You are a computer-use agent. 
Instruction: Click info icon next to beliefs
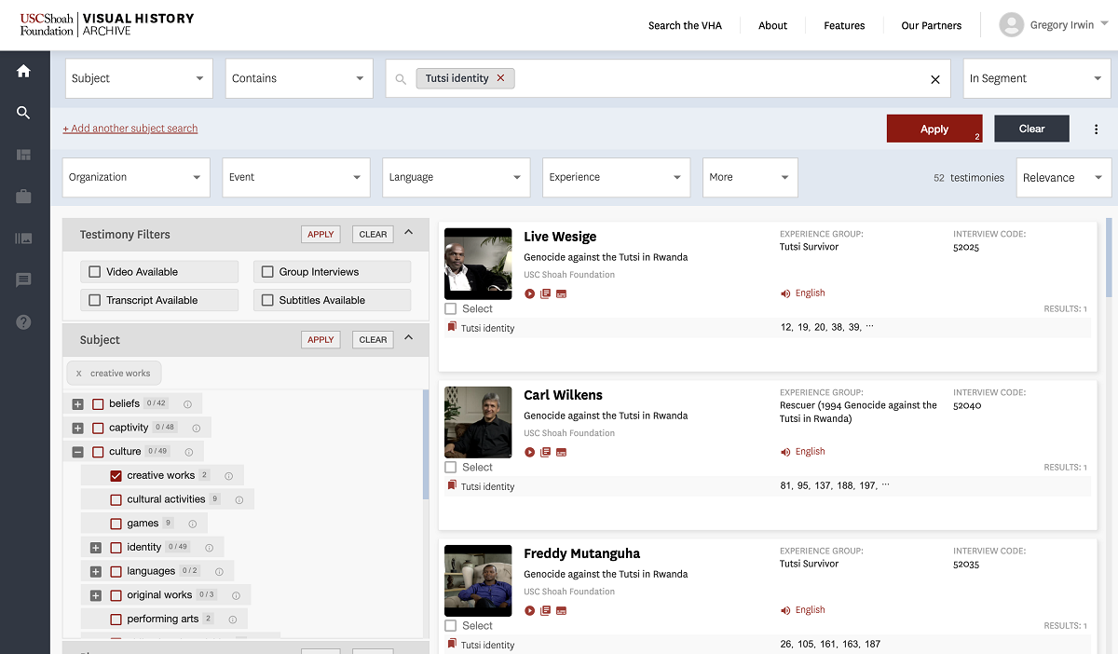point(187,403)
